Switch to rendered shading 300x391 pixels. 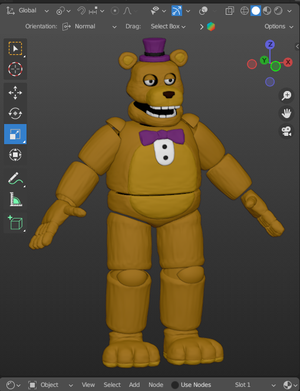click(278, 11)
